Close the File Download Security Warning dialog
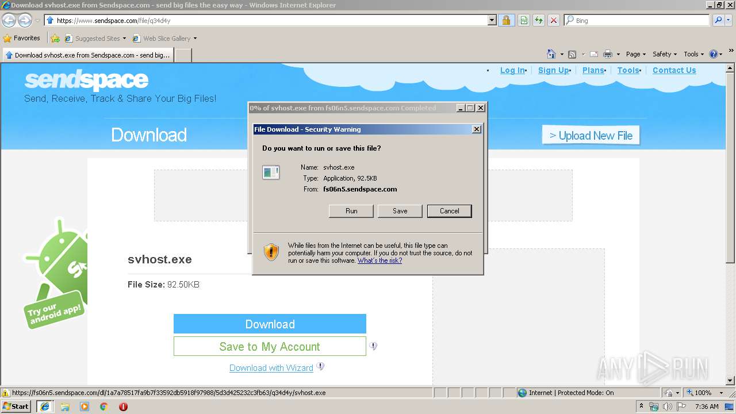736x414 pixels. 477,129
